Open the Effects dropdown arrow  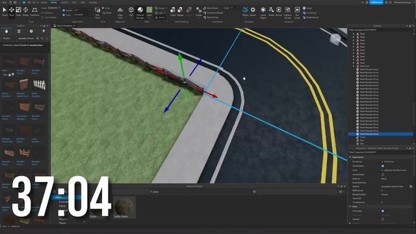(246, 18)
